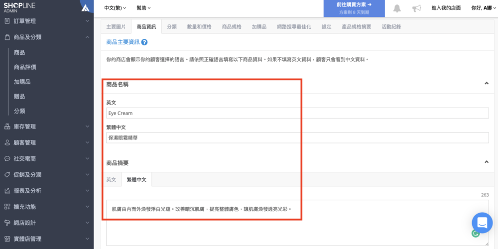Open the live chat bubble widget

(x=482, y=223)
